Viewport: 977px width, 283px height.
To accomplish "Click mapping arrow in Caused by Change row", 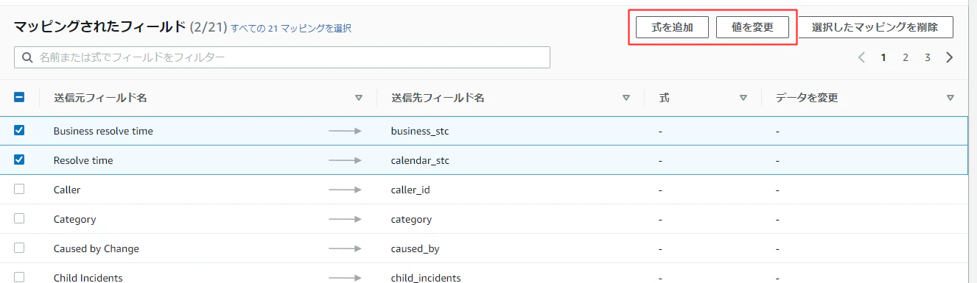I will click(x=345, y=248).
